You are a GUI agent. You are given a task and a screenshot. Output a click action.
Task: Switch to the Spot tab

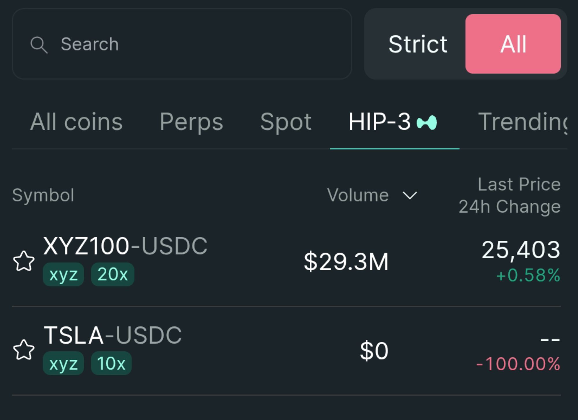click(x=286, y=122)
